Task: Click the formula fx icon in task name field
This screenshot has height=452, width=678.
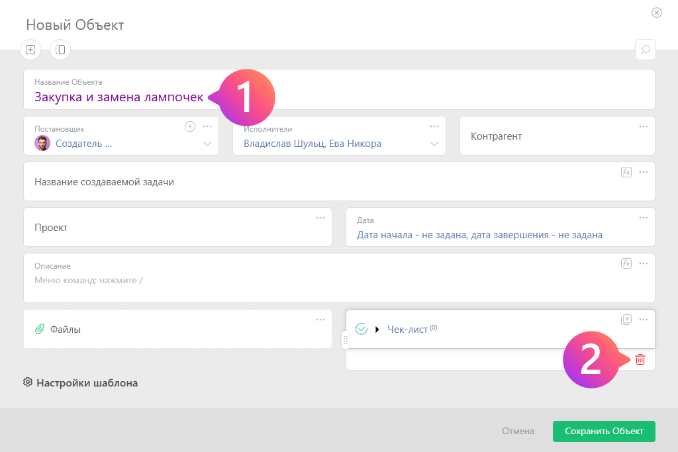Action: [626, 171]
